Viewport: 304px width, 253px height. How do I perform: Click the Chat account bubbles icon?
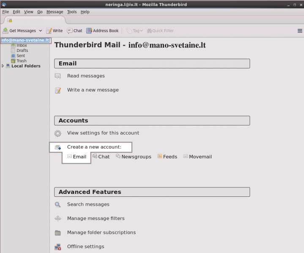(95, 156)
